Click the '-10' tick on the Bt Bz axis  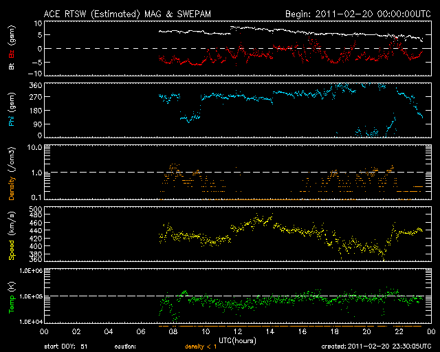[x=35, y=74]
